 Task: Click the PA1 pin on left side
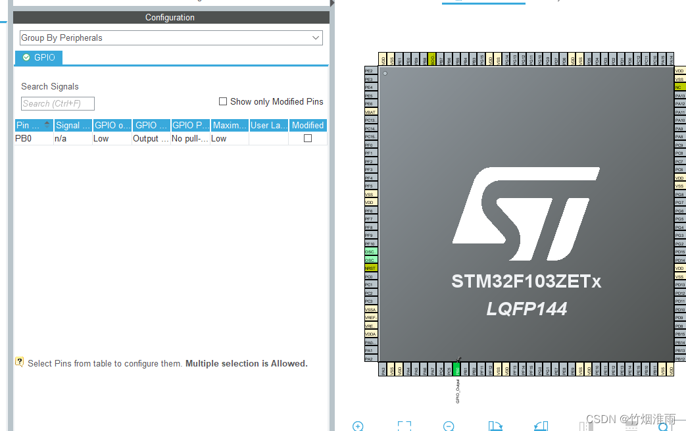pos(370,351)
